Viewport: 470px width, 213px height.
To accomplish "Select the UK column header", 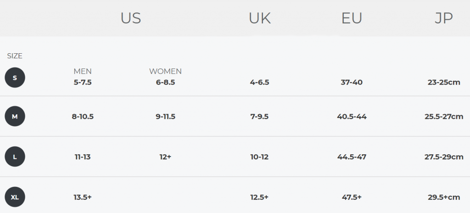I will (260, 18).
